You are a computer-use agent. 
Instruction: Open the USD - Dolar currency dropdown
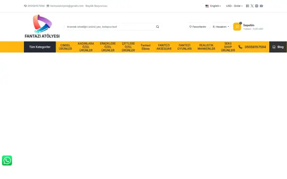234,6
